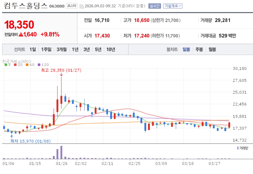
Task: Select the 1주일 line chart tab
Action: (46, 49)
